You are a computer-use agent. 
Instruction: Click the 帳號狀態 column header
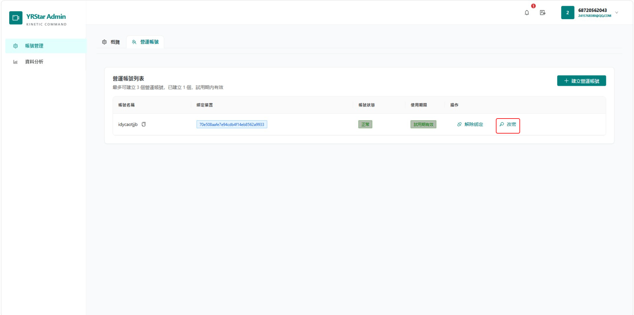(x=367, y=105)
